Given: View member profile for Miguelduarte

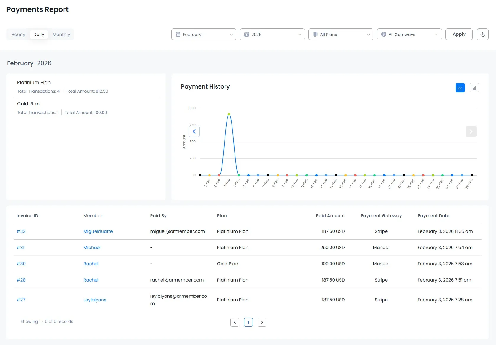Looking at the screenshot, I should click(x=98, y=231).
